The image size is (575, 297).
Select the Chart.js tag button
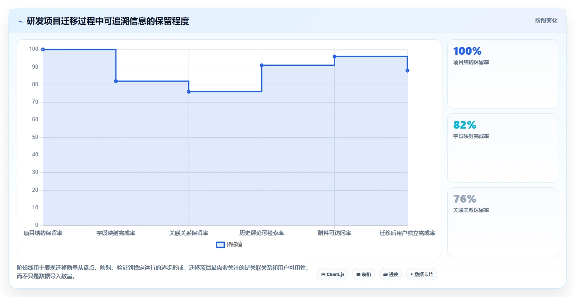pos(333,274)
